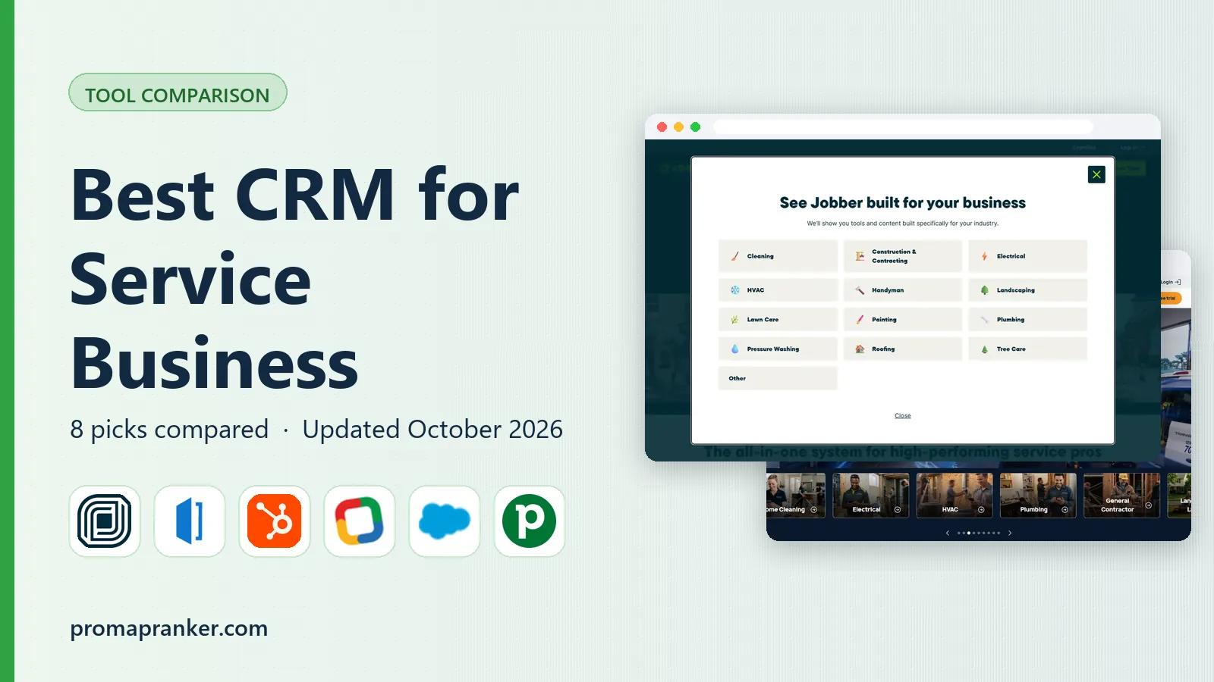This screenshot has height=682, width=1214.
Task: Click the yellow traffic light dot
Action: pyautogui.click(x=678, y=127)
